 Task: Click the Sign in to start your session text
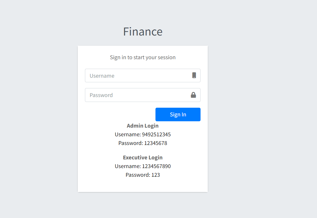coord(142,57)
